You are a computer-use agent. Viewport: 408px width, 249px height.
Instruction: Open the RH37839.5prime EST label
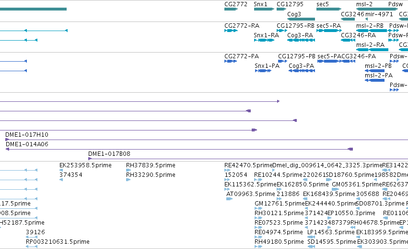[151, 165]
